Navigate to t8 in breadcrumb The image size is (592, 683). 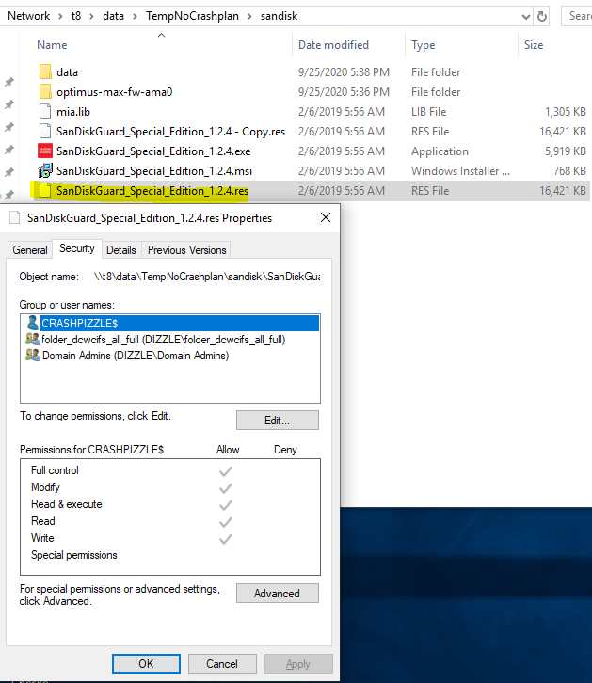(x=76, y=16)
